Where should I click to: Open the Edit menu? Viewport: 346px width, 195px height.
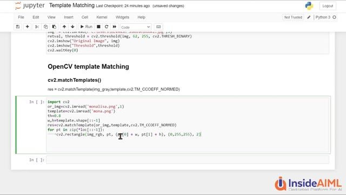36,17
